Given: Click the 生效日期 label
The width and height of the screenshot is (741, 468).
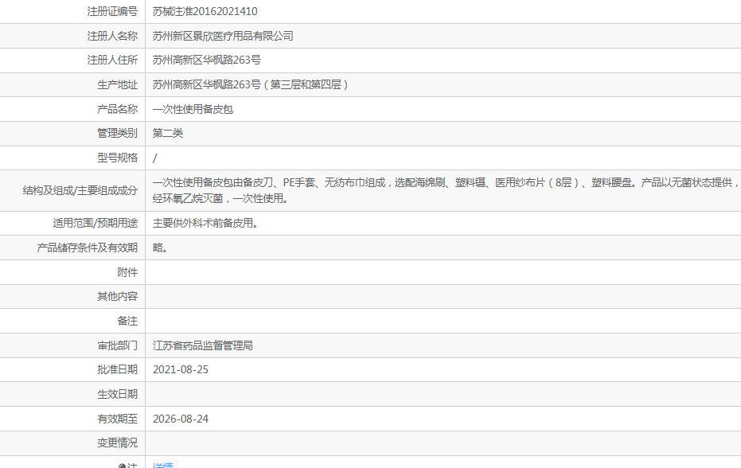Looking at the screenshot, I should (118, 394).
